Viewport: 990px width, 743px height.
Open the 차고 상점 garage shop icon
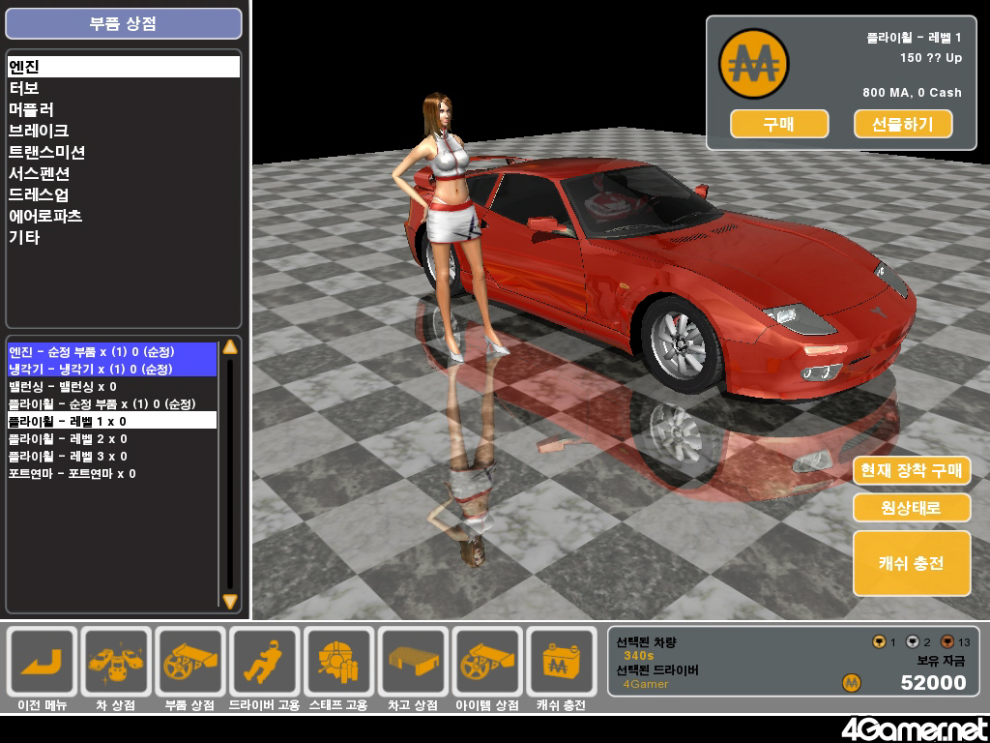(x=413, y=661)
